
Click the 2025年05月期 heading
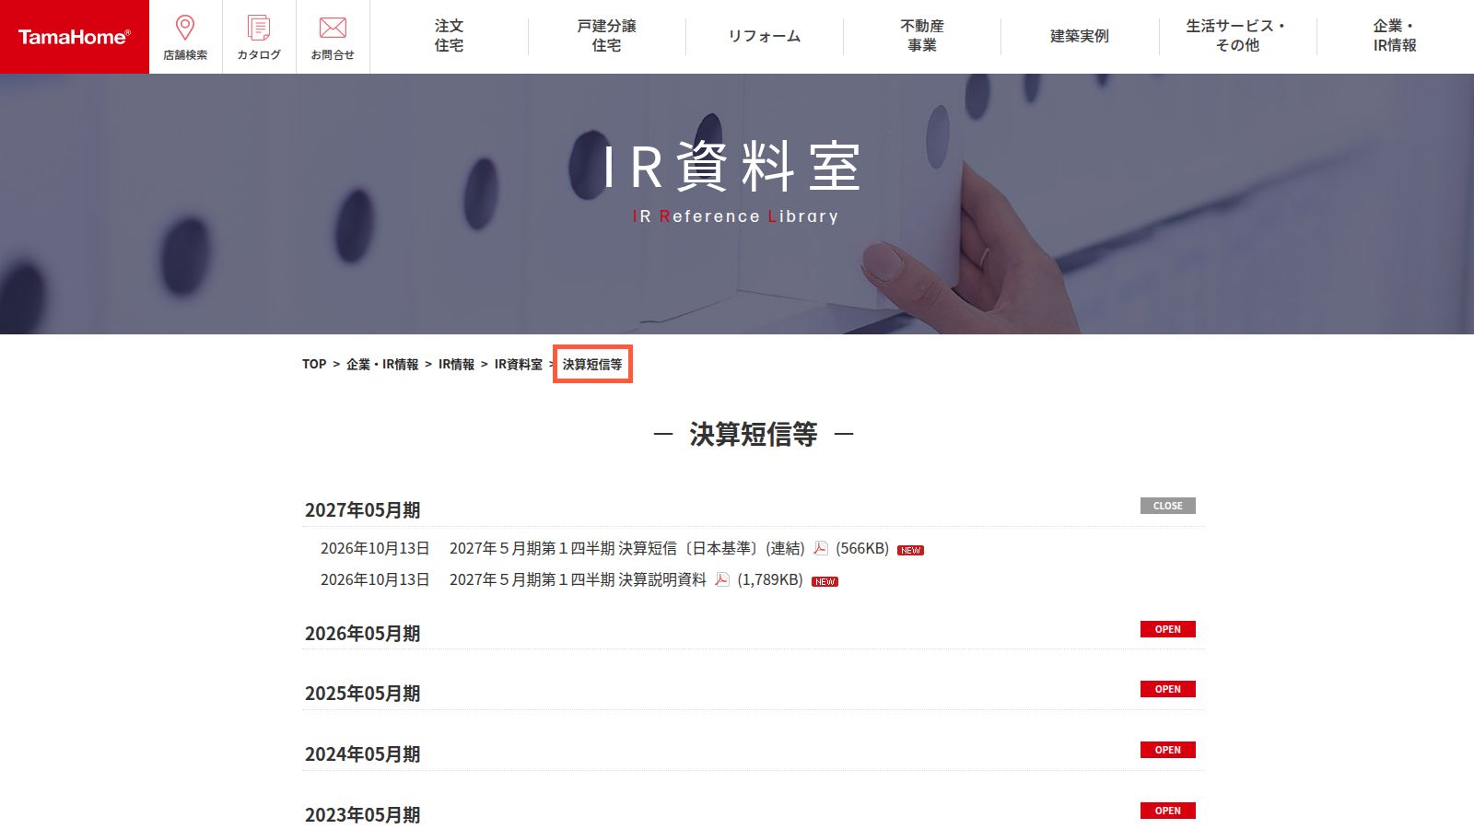pos(363,694)
